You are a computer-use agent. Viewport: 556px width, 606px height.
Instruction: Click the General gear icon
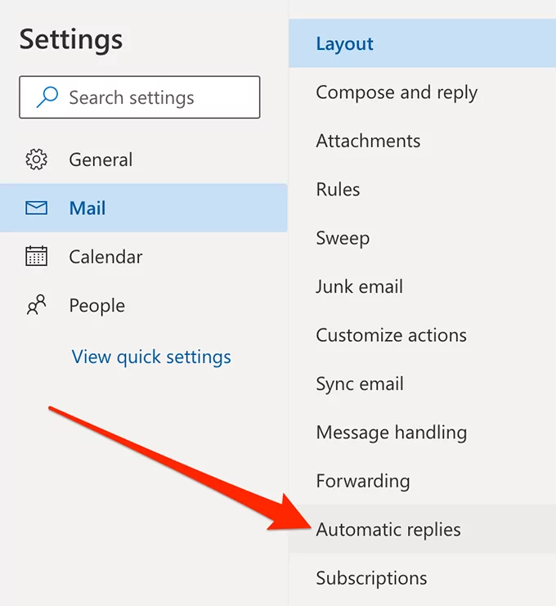(36, 159)
